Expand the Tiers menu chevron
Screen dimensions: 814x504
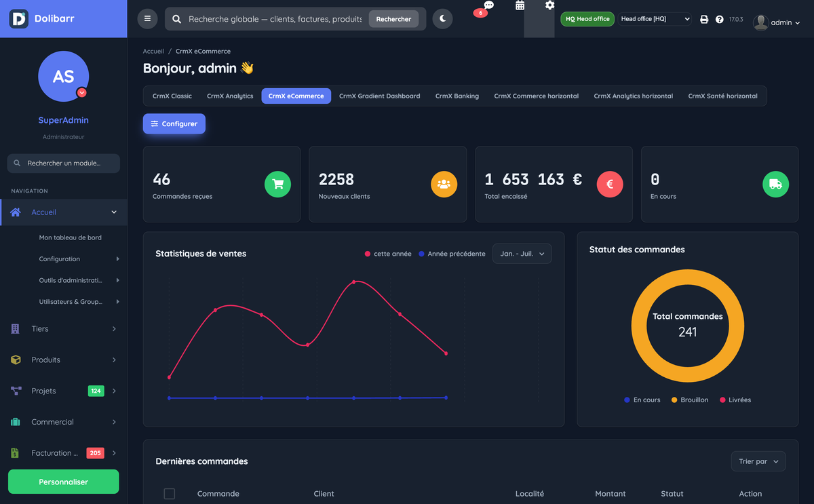(x=114, y=329)
